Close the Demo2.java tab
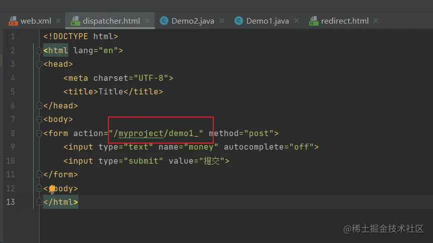 [x=221, y=21]
